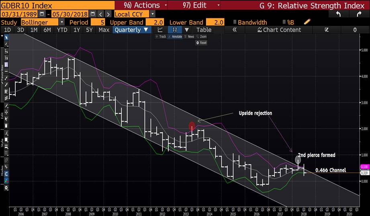The height and width of the screenshot is (216, 370).
Task: Choose the horizontal line annotation tool
Action: point(6,71)
